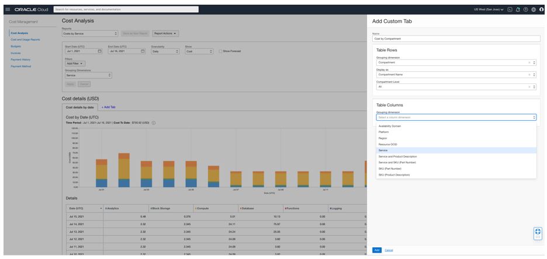547x259 pixels.
Task: Click the floating help lifebuoy widget
Action: (538, 233)
